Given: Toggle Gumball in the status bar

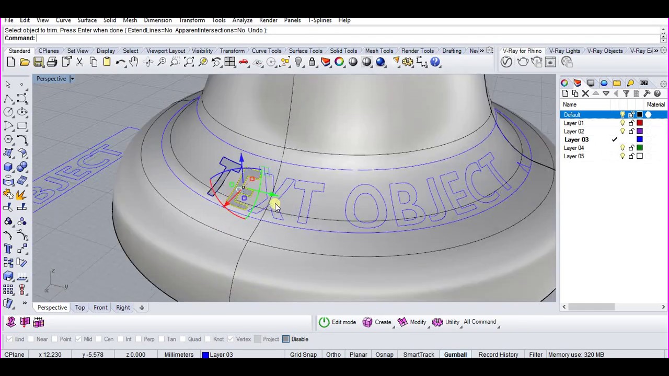Looking at the screenshot, I should pyautogui.click(x=455, y=355).
